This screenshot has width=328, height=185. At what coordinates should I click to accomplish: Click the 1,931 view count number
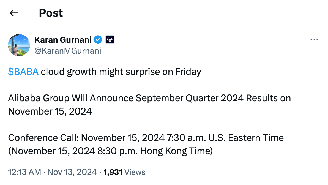point(113,172)
